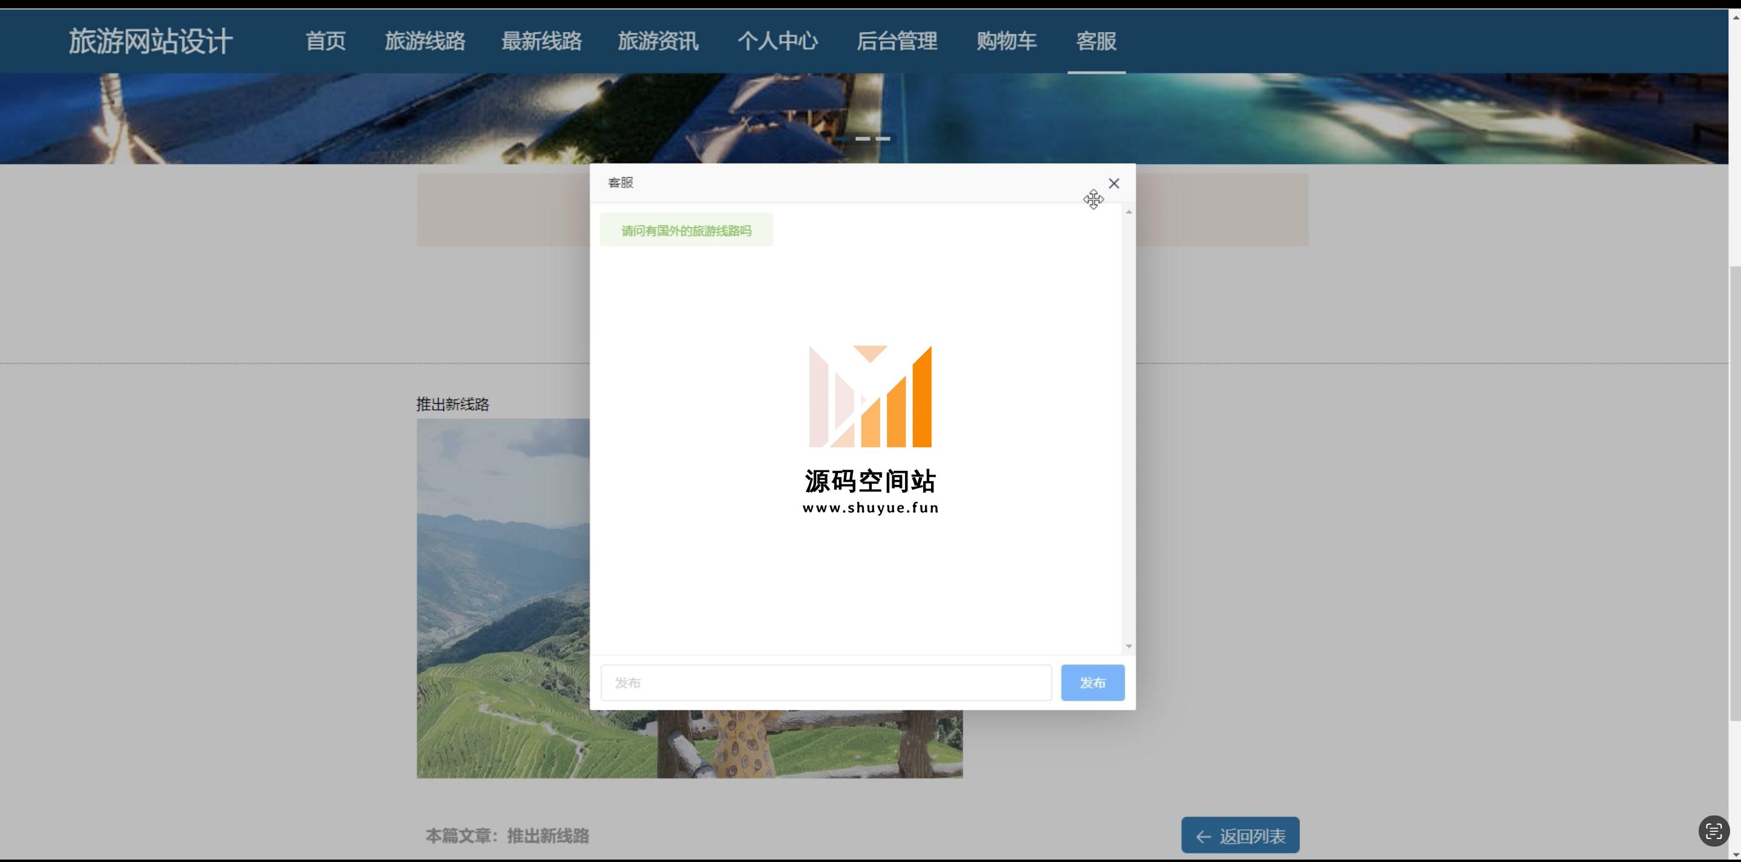Click the scan icon at bottom-right corner
Image resolution: width=1741 pixels, height=862 pixels.
(x=1713, y=831)
